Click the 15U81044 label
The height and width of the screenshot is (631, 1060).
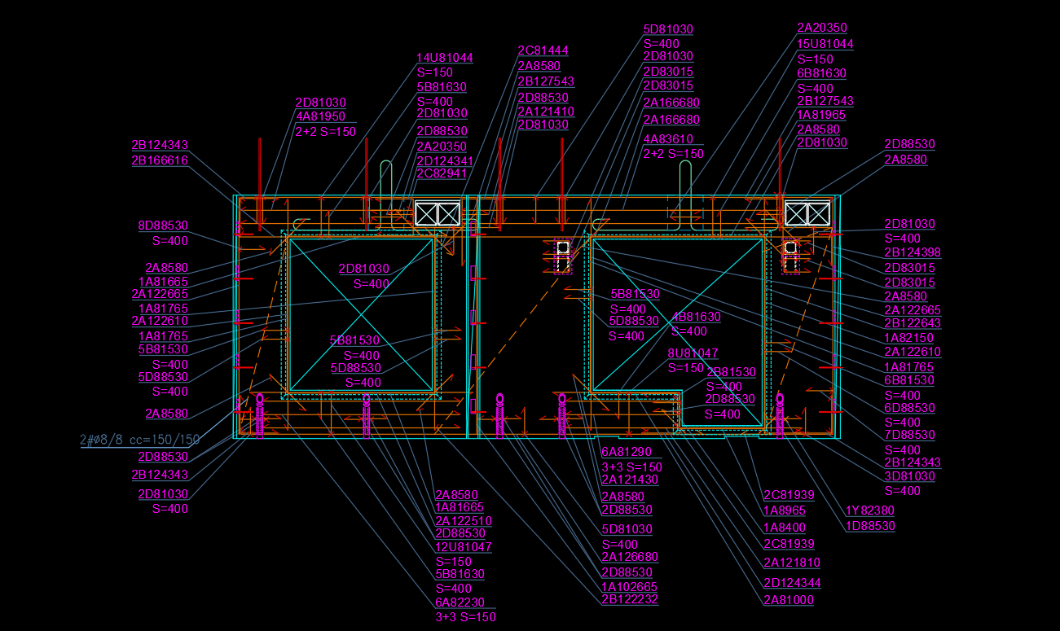point(825,44)
